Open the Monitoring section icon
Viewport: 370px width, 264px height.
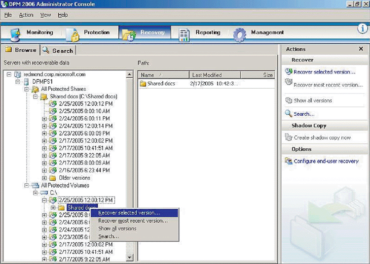[15, 34]
